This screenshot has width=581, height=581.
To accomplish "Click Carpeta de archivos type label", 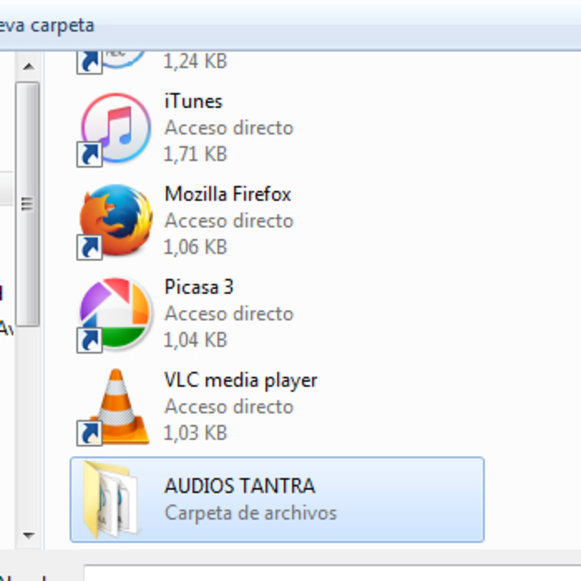I will pos(251,513).
